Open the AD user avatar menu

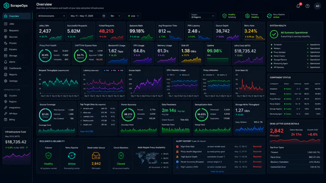317,6
